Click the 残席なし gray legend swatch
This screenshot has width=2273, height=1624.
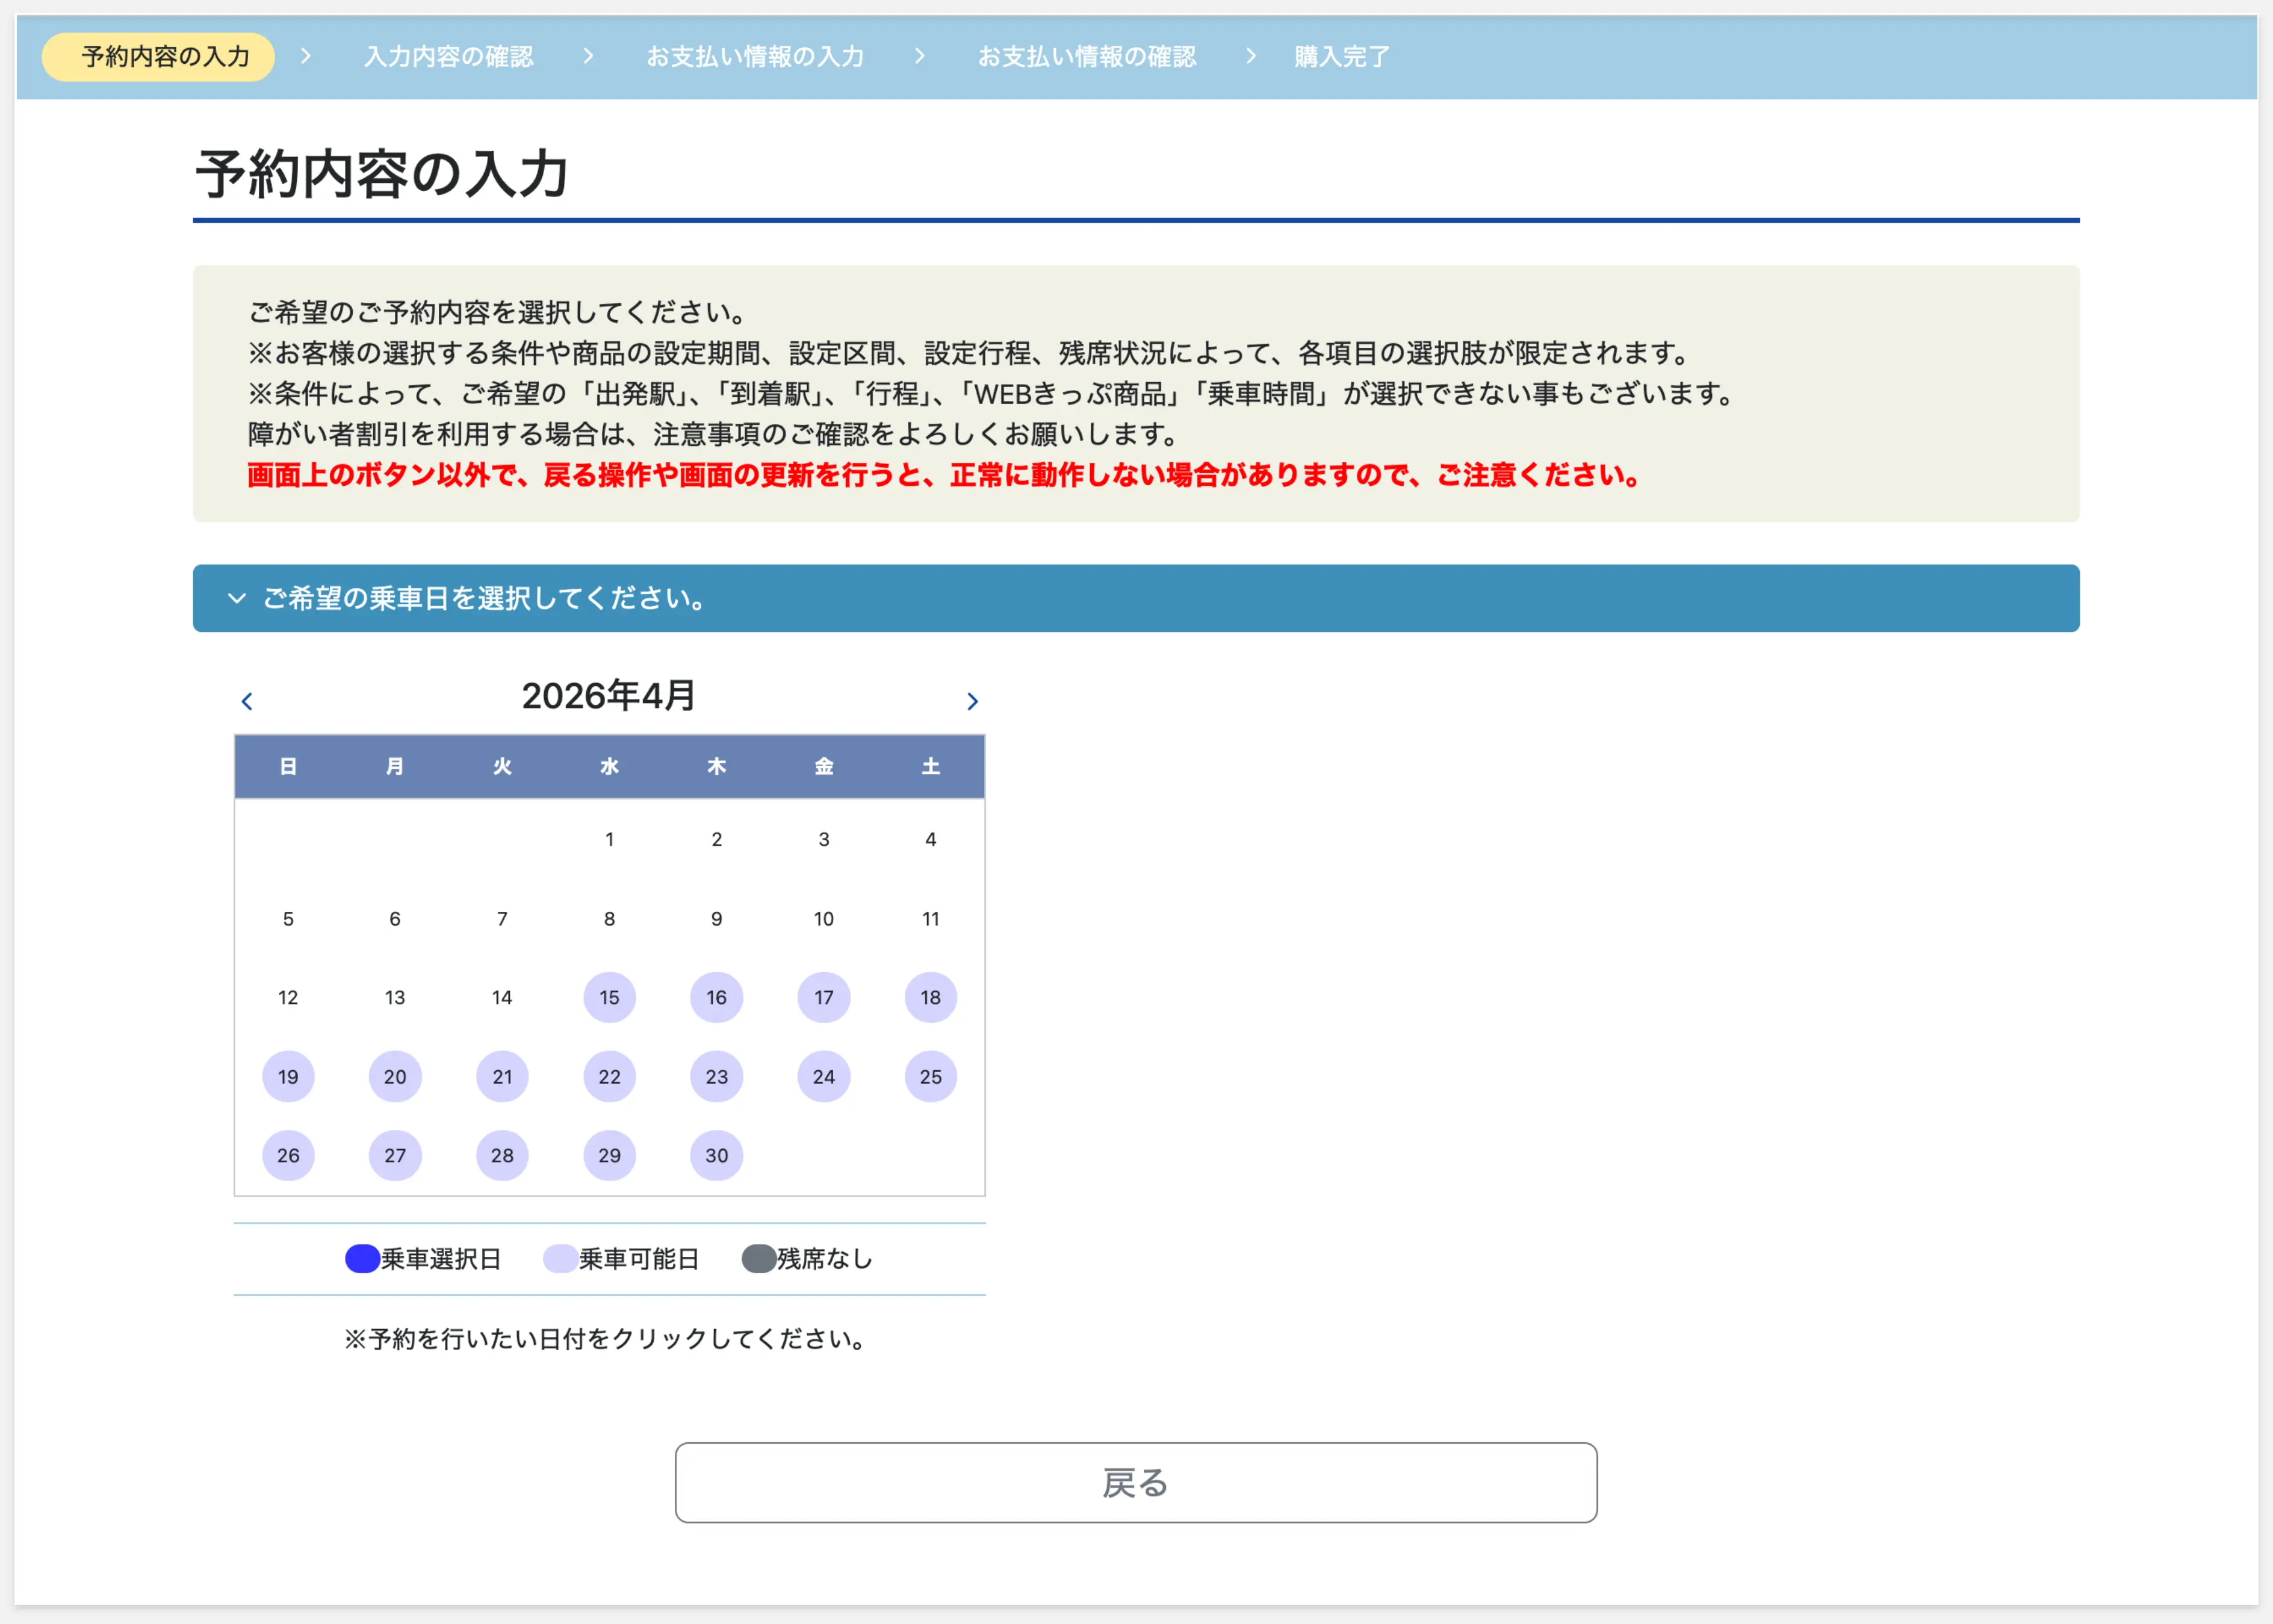(758, 1258)
